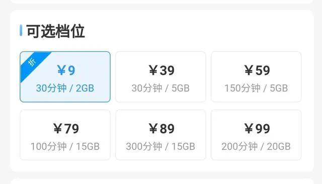The height and width of the screenshot is (184, 322).
Task: Tap the blue ¥ symbol of the selected plan
Action: click(61, 70)
